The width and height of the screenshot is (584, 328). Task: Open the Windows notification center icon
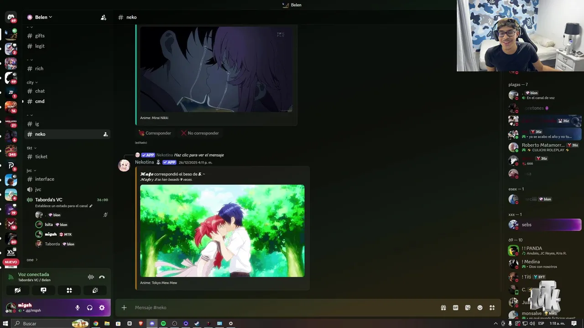(x=574, y=323)
